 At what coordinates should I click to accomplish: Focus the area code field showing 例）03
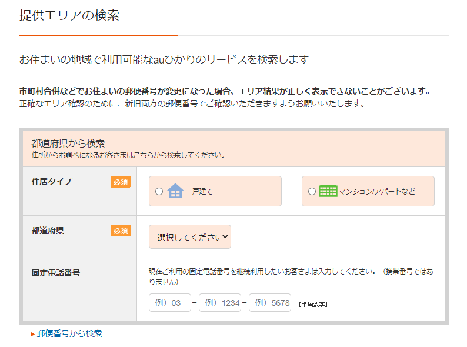coord(170,303)
